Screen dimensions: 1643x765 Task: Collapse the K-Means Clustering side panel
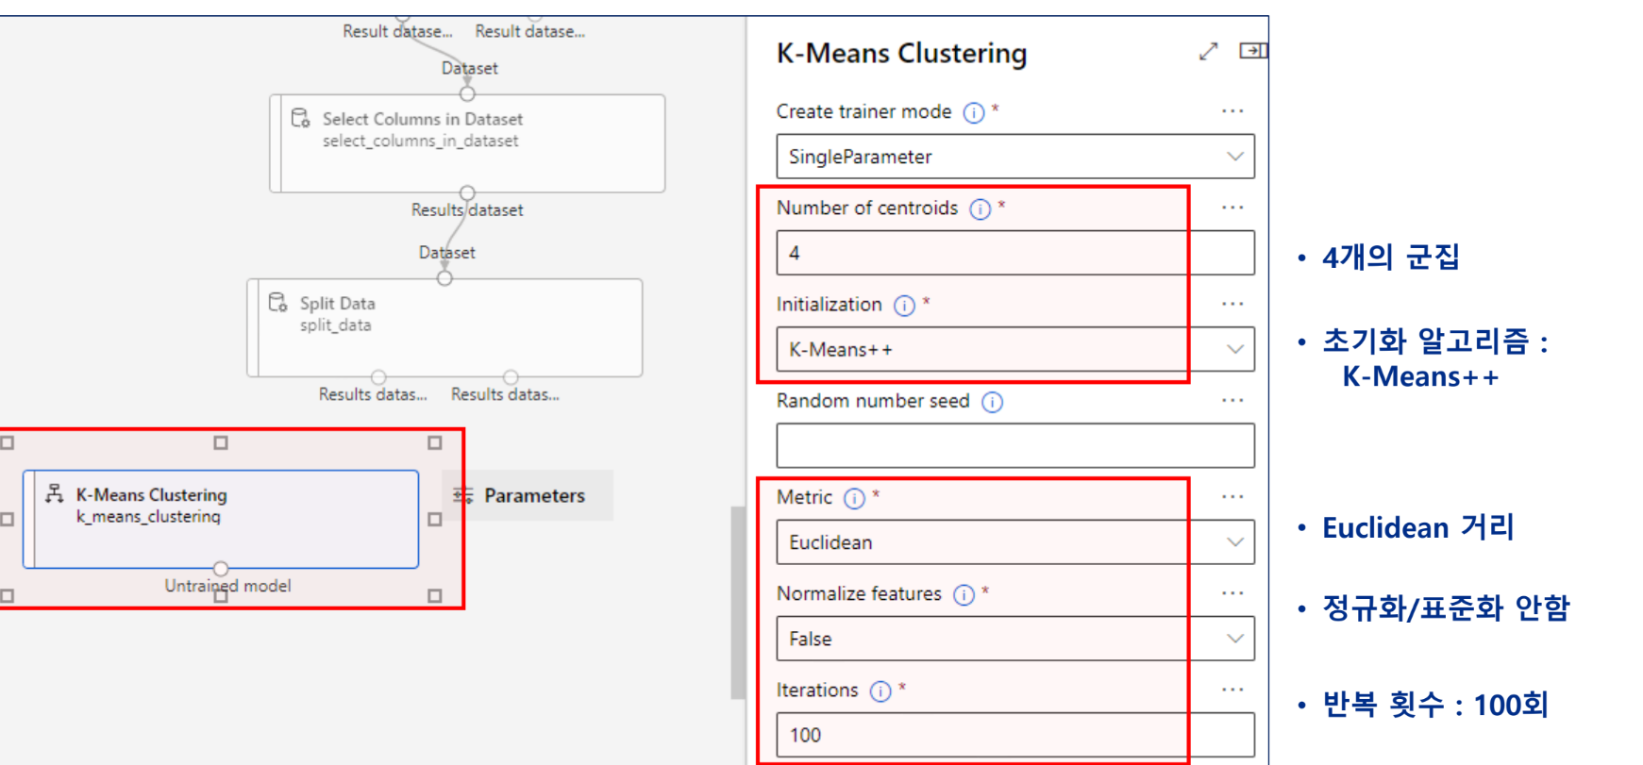point(1251,51)
